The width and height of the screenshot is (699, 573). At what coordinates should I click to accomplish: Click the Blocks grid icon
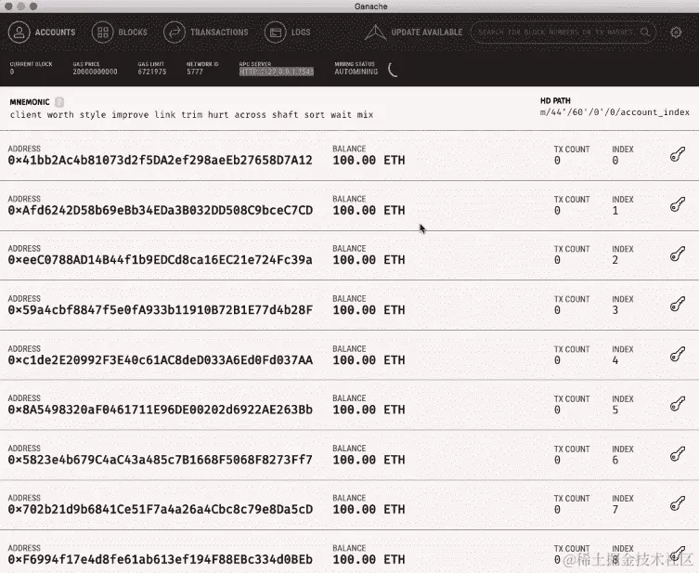(102, 33)
